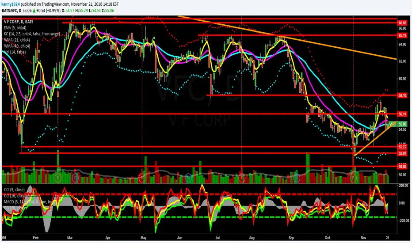Click the H:55.29 high value
Screen dimensions: 412x243
(x=81, y=11)
